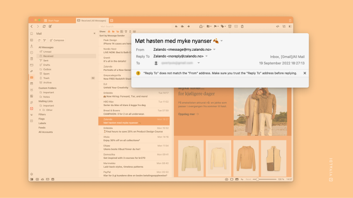Follow the Oppdag mer link

pyautogui.click(x=188, y=114)
